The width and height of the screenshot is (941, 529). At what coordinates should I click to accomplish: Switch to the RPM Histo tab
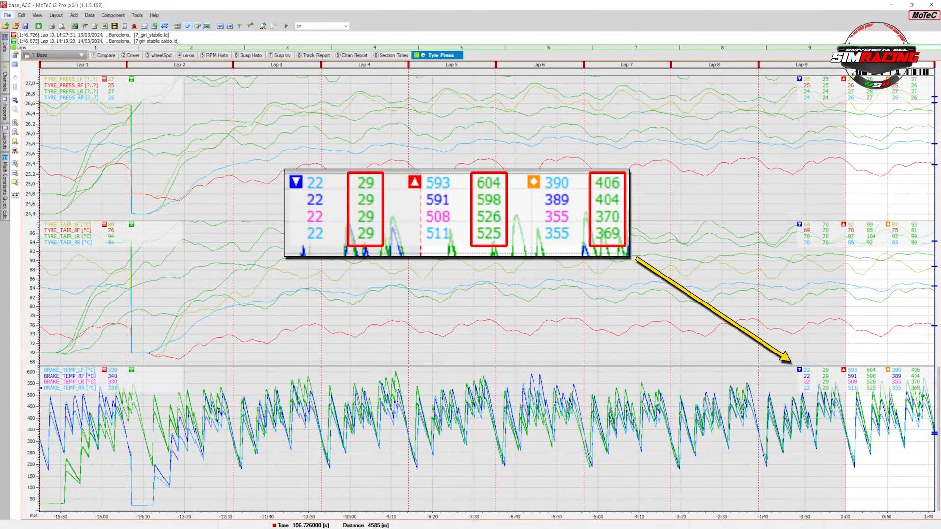[214, 55]
